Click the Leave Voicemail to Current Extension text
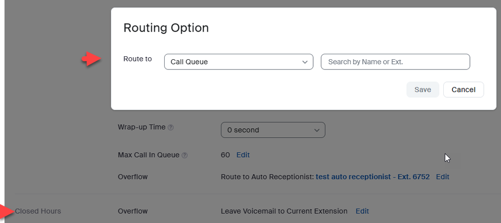This screenshot has width=501, height=223. tap(284, 211)
